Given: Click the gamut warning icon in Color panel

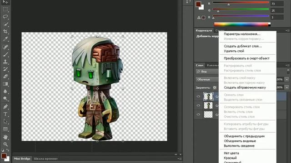Looking at the screenshot, I should (x=199, y=18).
